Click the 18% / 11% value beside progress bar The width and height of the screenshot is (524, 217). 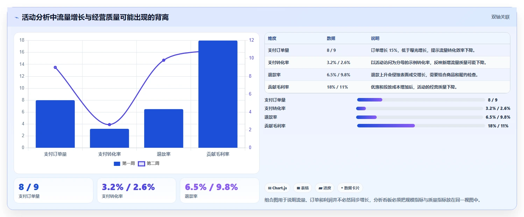pyautogui.click(x=498, y=126)
